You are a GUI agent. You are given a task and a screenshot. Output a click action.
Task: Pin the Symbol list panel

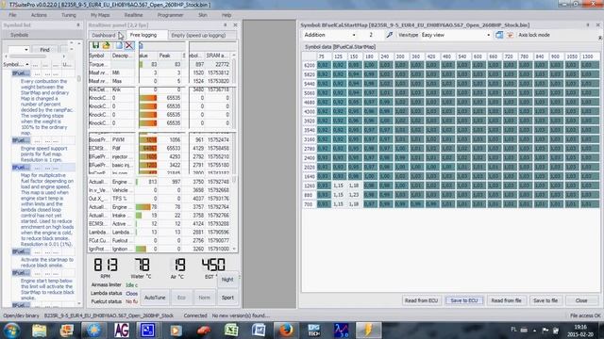[78, 25]
